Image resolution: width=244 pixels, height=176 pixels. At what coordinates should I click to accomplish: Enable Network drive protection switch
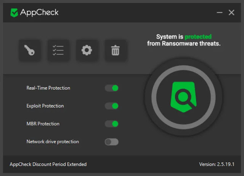tap(112, 142)
